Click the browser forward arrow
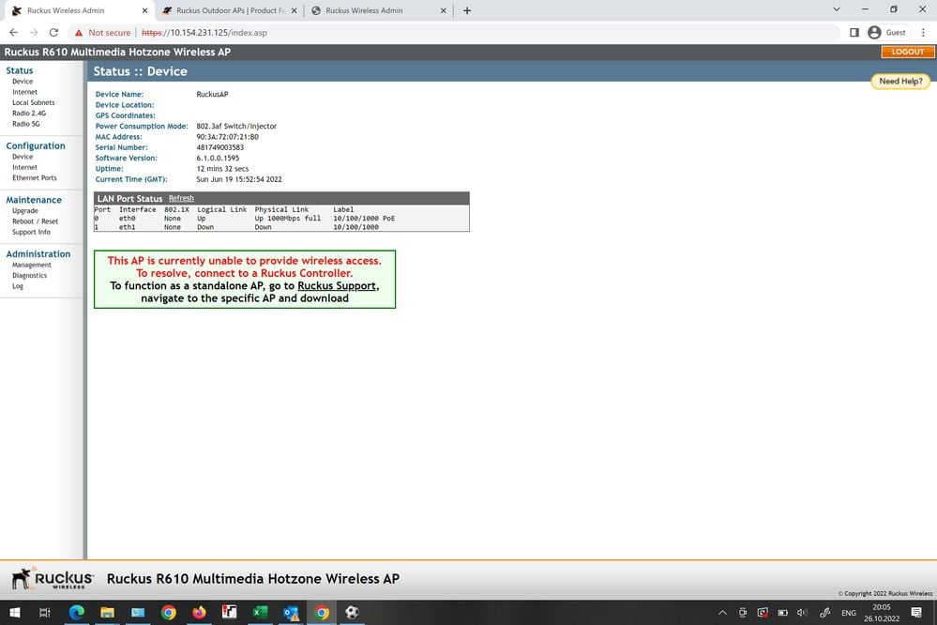The width and height of the screenshot is (937, 625). pyautogui.click(x=34, y=32)
